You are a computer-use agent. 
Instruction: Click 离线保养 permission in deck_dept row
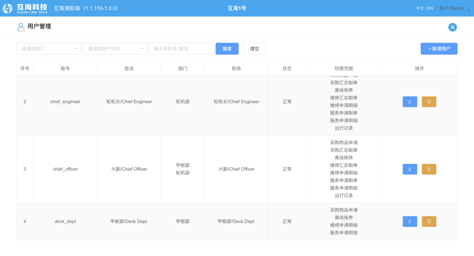(x=344, y=217)
